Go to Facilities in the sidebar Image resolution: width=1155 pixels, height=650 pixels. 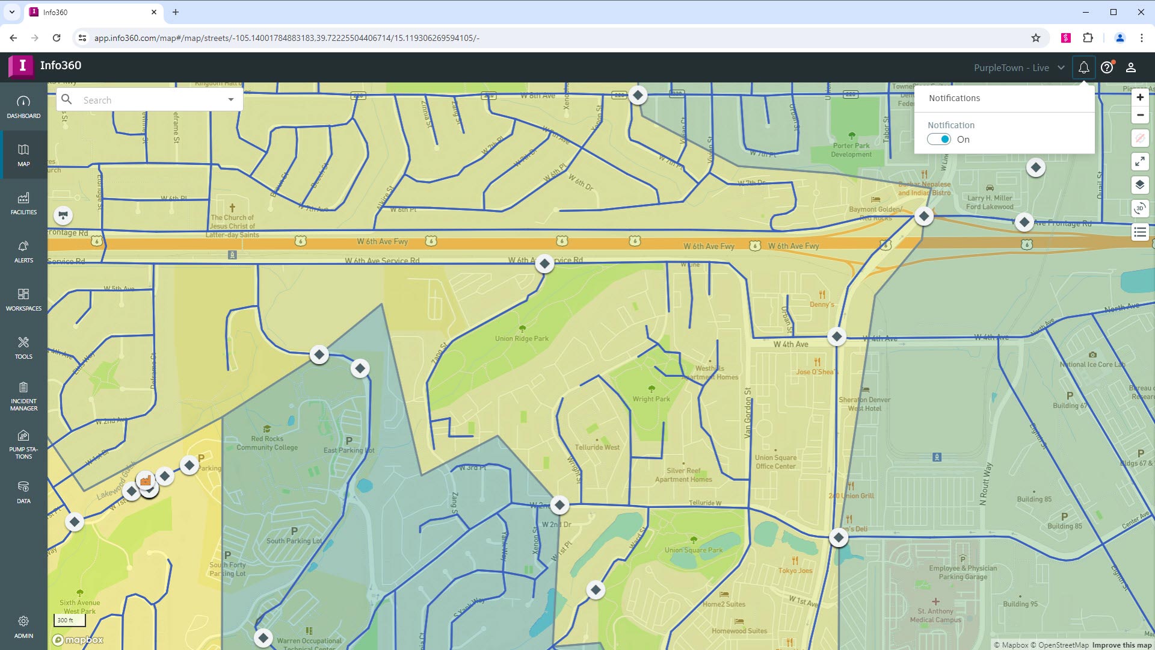pos(23,203)
